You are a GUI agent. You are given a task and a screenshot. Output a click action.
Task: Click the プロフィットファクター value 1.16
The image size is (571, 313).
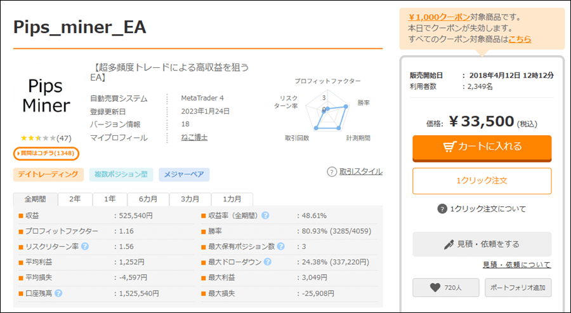pos(126,231)
